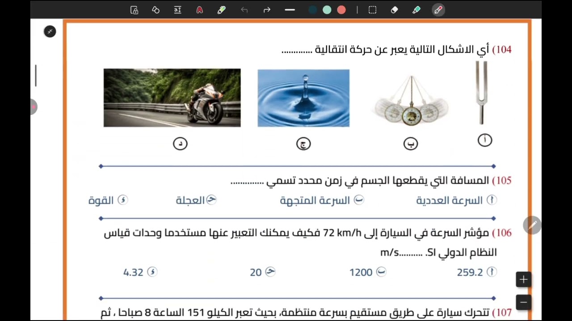This screenshot has height=321, width=572.
Task: Click question number 106 text
Action: (x=502, y=233)
